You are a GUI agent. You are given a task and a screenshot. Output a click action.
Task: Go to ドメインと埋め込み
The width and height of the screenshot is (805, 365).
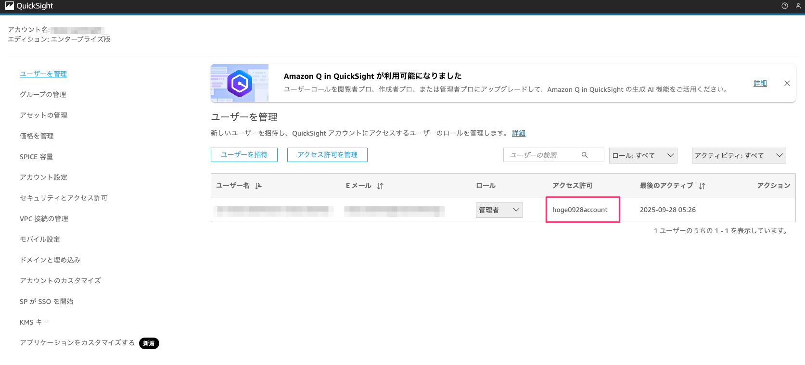tap(50, 260)
